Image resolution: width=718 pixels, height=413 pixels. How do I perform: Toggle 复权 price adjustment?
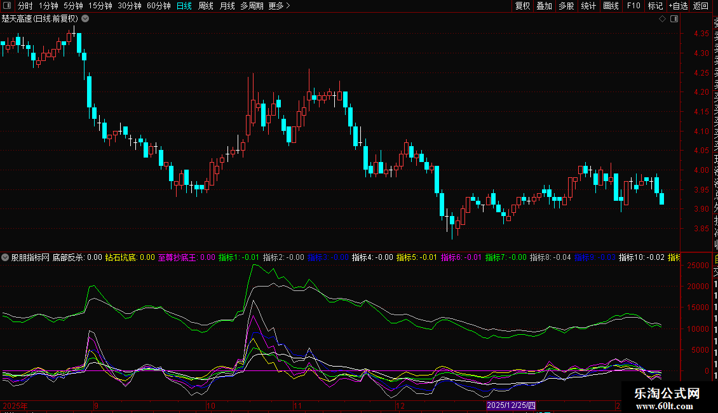point(522,6)
